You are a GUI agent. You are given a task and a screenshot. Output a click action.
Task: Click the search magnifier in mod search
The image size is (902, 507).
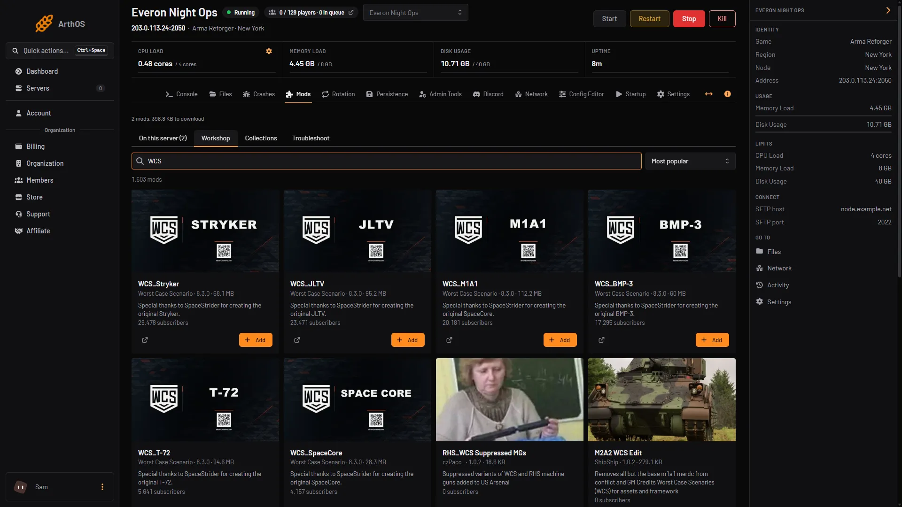tap(140, 161)
